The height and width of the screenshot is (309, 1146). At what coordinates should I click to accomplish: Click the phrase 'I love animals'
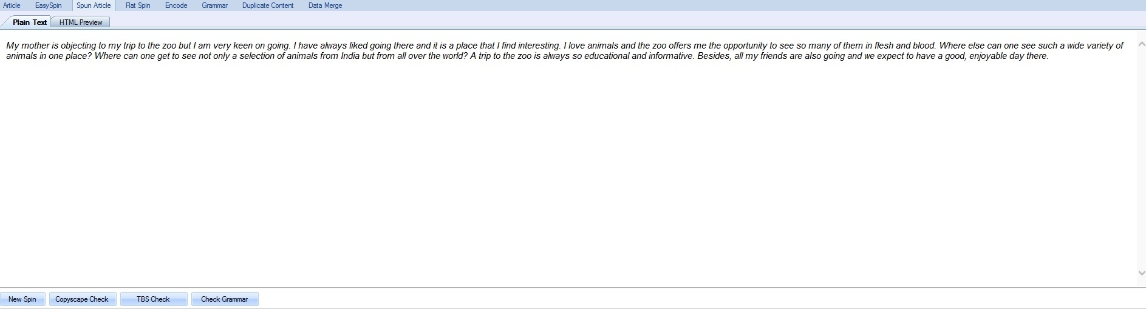pos(591,46)
